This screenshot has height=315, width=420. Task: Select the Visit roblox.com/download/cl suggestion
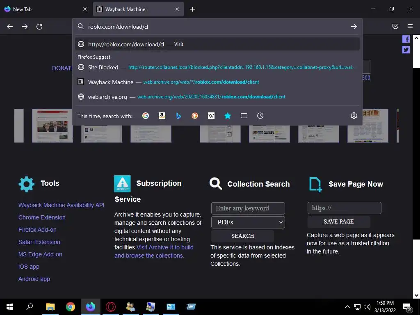(217, 44)
